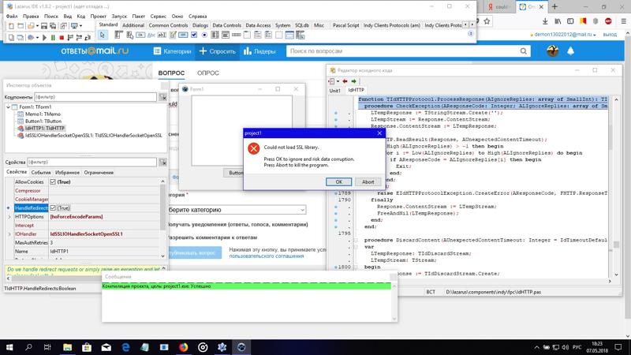Expand the HTTPOptions property
631x355 pixels.
pos(9,216)
